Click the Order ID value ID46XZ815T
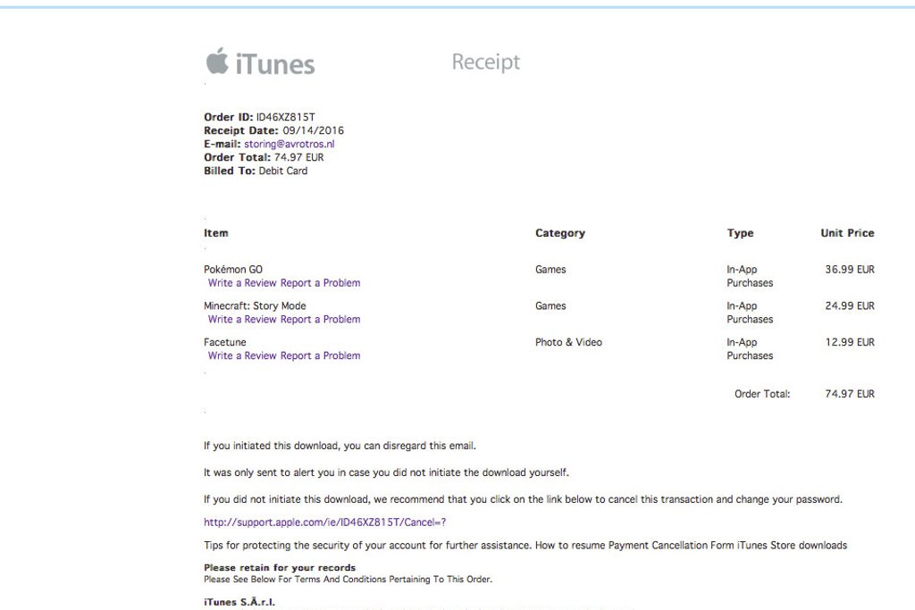915x610 pixels. click(x=285, y=117)
